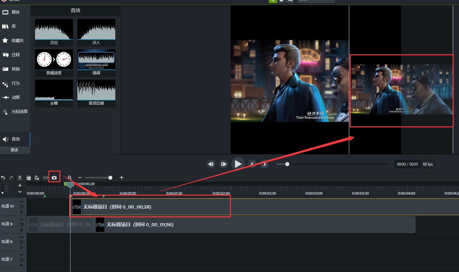Click the 0:00:02;00 ruler mark
459x272 pixels.
[x=221, y=193]
